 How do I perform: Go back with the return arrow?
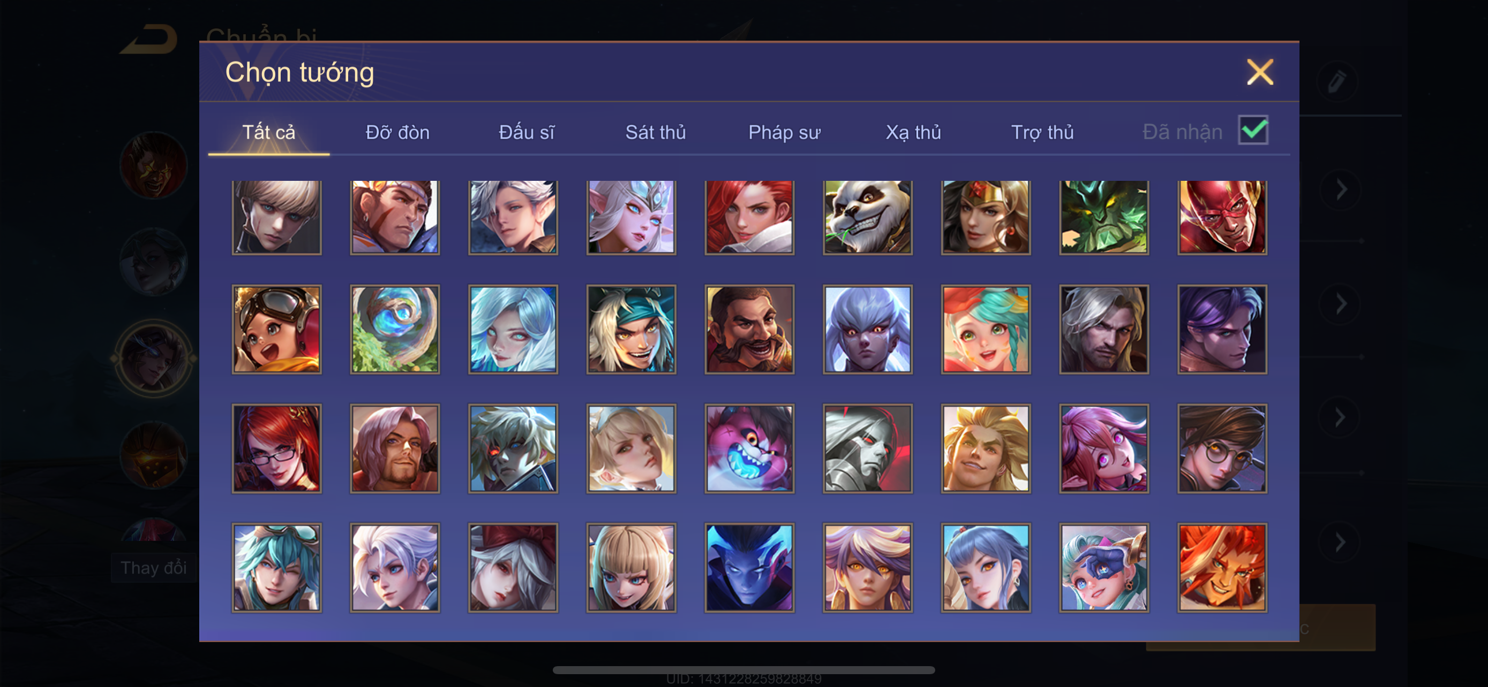149,39
